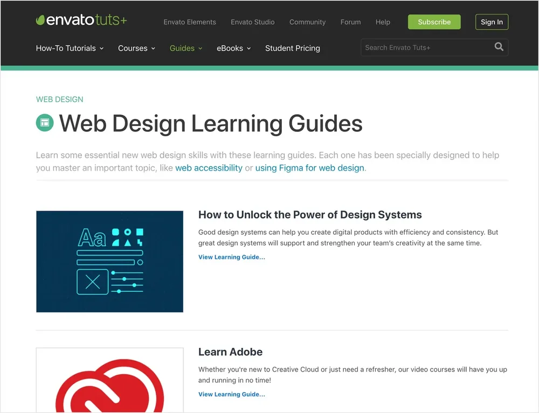Click the magnifying glass search icon

(x=499, y=47)
